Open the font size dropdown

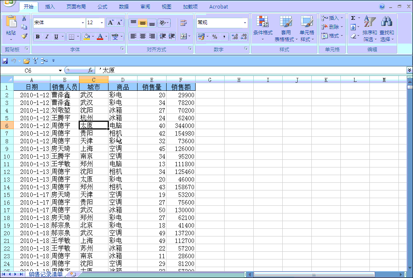102,23
